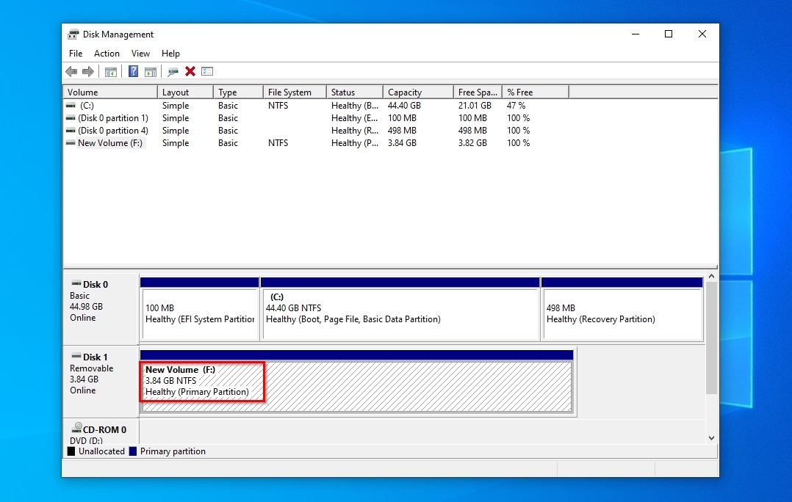Select the 100 MB EFI System Partition block
This screenshot has height=502, width=792.
[200, 309]
